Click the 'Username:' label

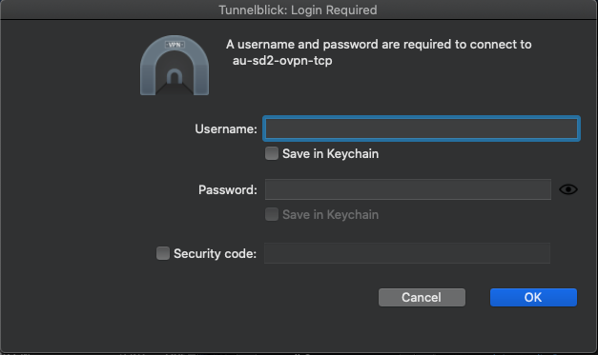click(226, 129)
